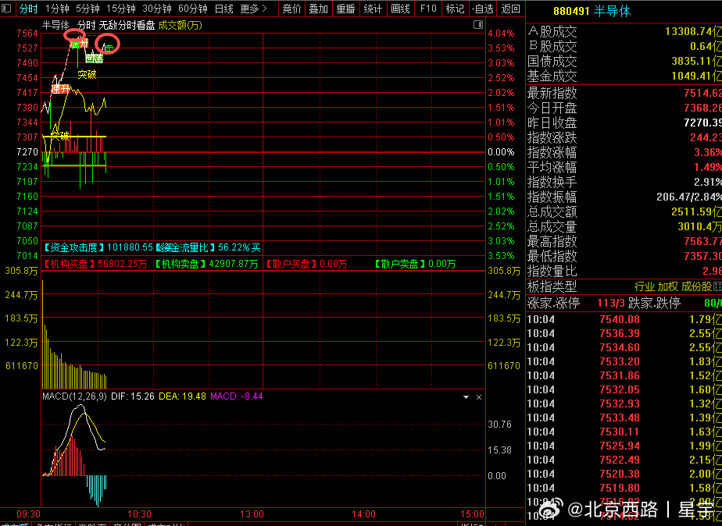Click the 指数涨幅 value 3.36%
The height and width of the screenshot is (526, 722).
pos(709,152)
